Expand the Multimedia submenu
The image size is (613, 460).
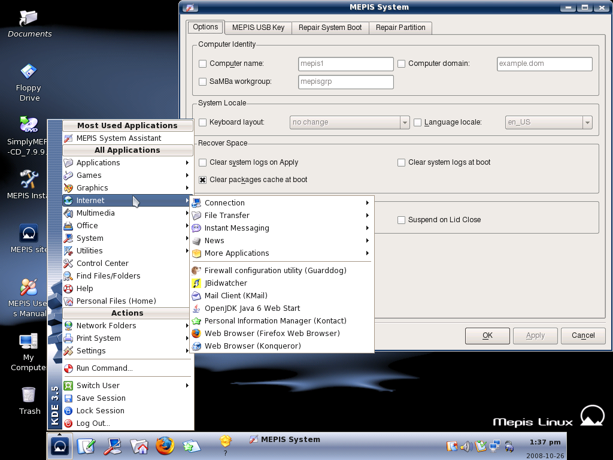coord(128,213)
